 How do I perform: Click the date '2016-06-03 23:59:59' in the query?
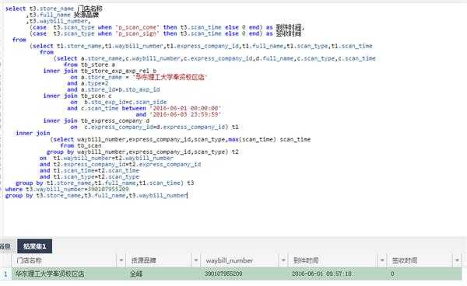click(185, 114)
